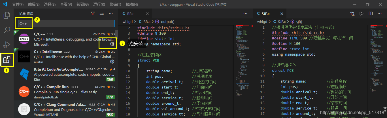Open extensions panel more actions menu
The width and height of the screenshot is (387, 118).
click(111, 13)
